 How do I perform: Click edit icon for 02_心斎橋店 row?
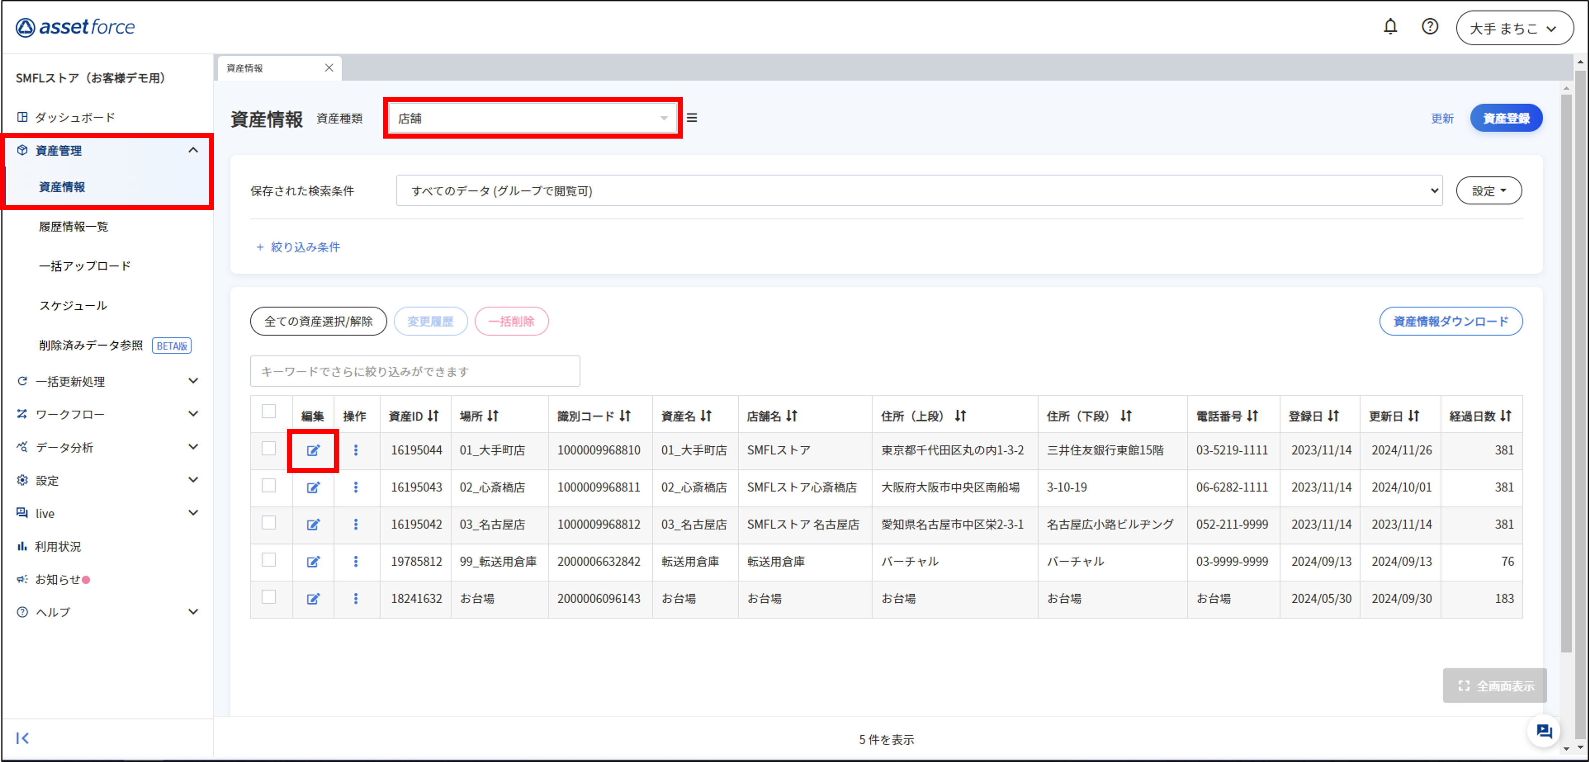[x=313, y=487]
